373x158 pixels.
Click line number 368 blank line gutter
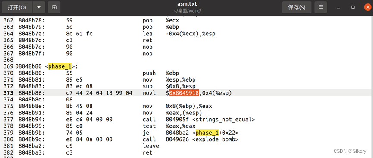[8, 60]
